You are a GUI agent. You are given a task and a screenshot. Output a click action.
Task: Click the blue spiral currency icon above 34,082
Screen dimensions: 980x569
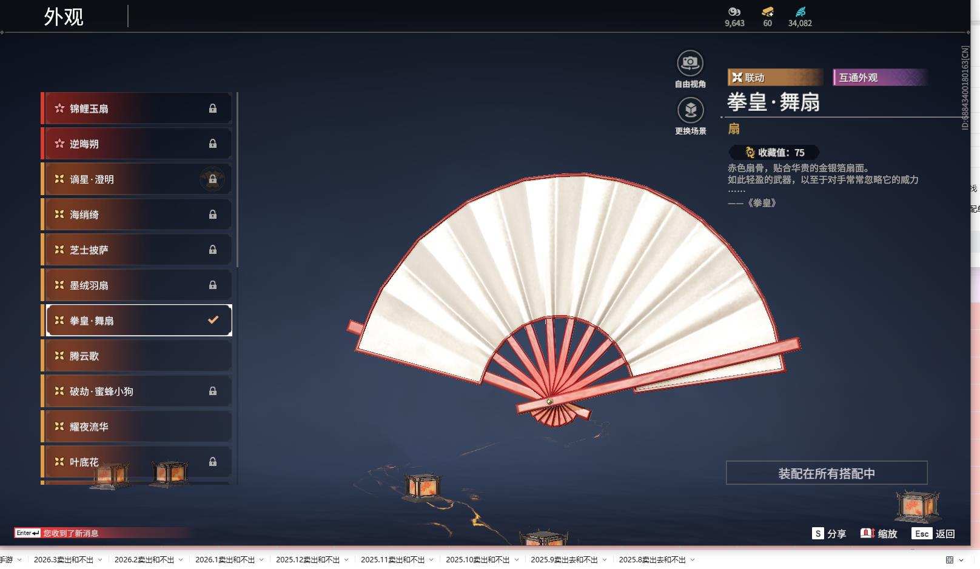(799, 13)
